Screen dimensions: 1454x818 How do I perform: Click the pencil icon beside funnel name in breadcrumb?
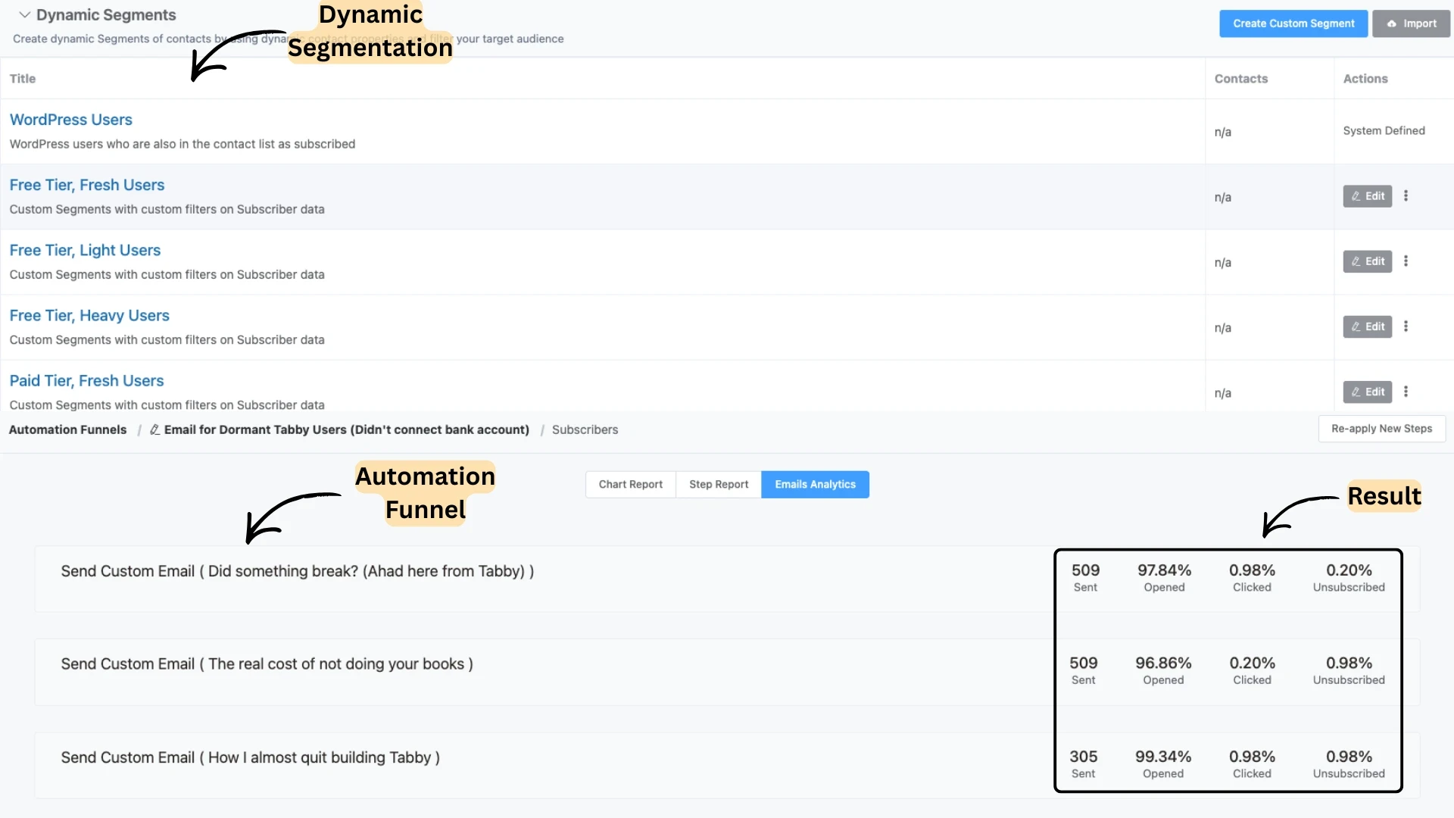click(x=154, y=429)
